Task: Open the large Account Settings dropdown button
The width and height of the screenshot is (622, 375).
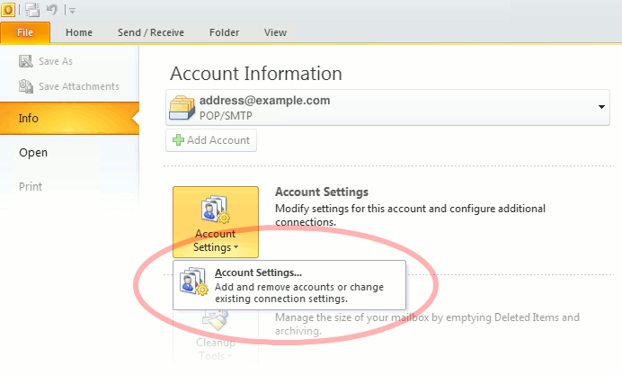Action: pos(216,222)
